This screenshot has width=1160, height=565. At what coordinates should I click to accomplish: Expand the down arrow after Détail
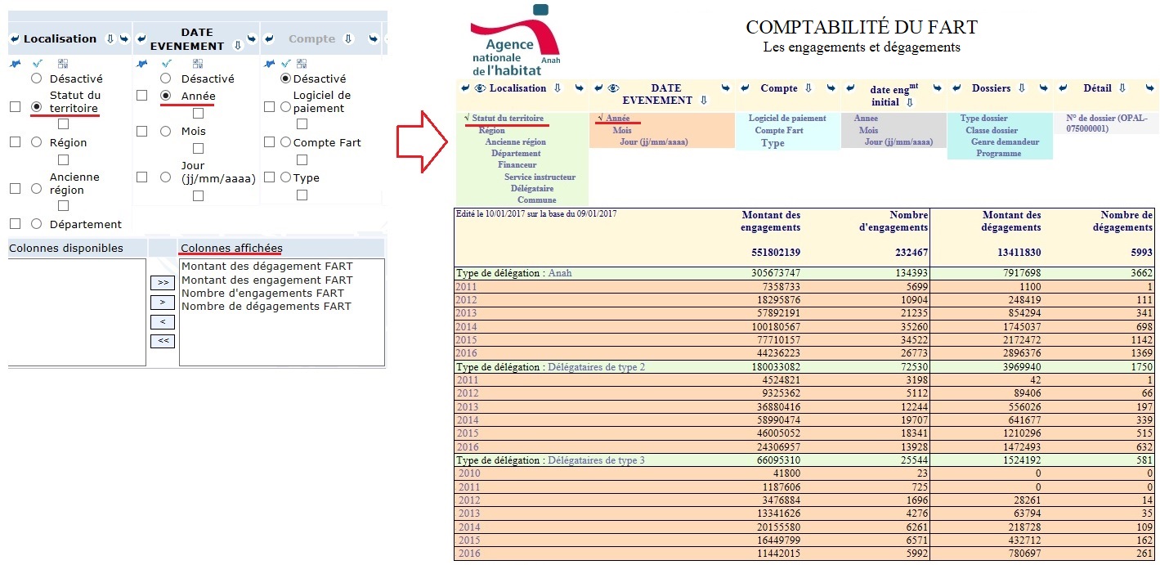coord(1122,88)
